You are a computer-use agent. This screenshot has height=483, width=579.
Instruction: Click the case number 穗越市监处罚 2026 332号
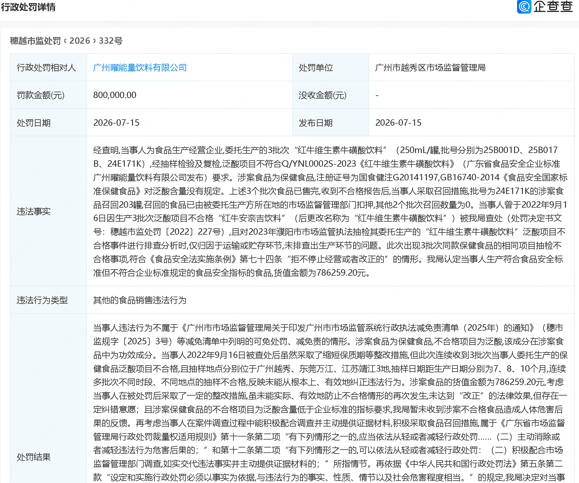tap(66, 41)
